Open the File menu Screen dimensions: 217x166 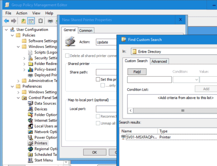click(8, 13)
